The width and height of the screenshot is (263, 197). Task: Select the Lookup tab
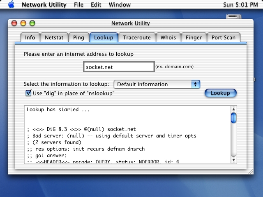click(104, 37)
